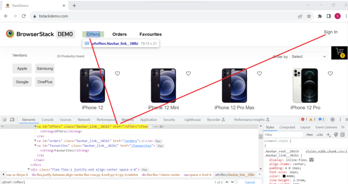Click the Sign In link
This screenshot has width=348, height=184.
(x=331, y=32)
